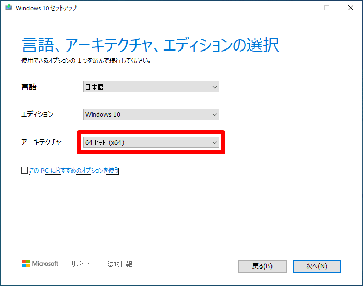Click the 次へ(N) button
Image resolution: width=363 pixels, height=286 pixels.
(316, 266)
